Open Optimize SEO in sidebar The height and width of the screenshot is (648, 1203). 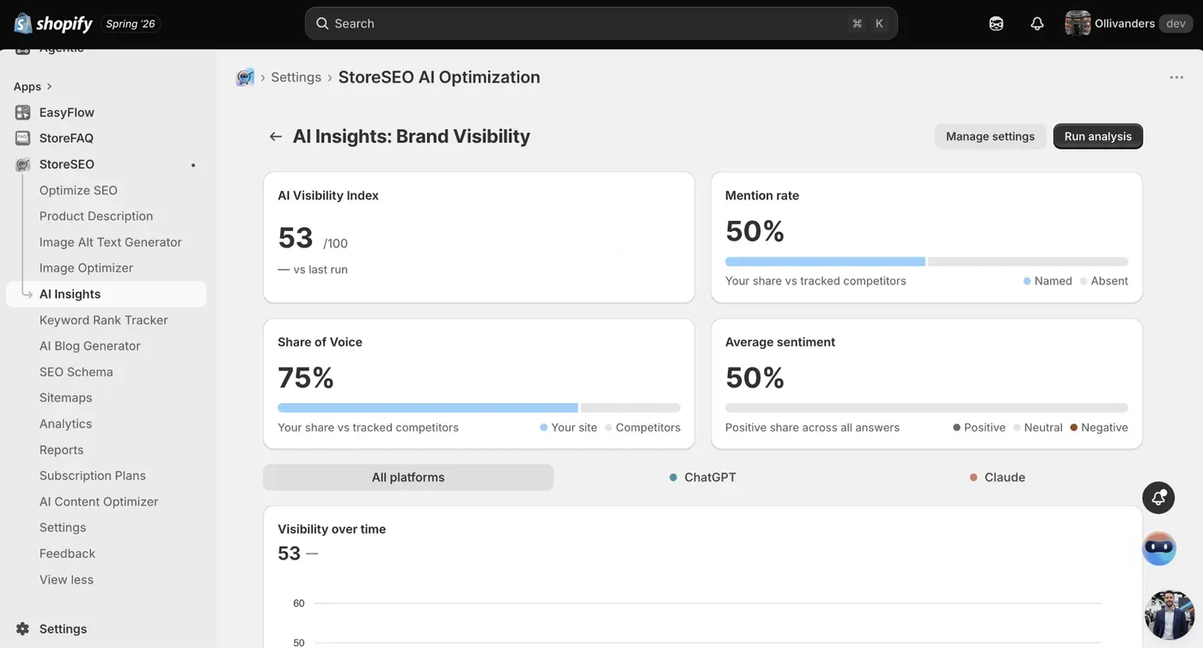[x=78, y=191]
